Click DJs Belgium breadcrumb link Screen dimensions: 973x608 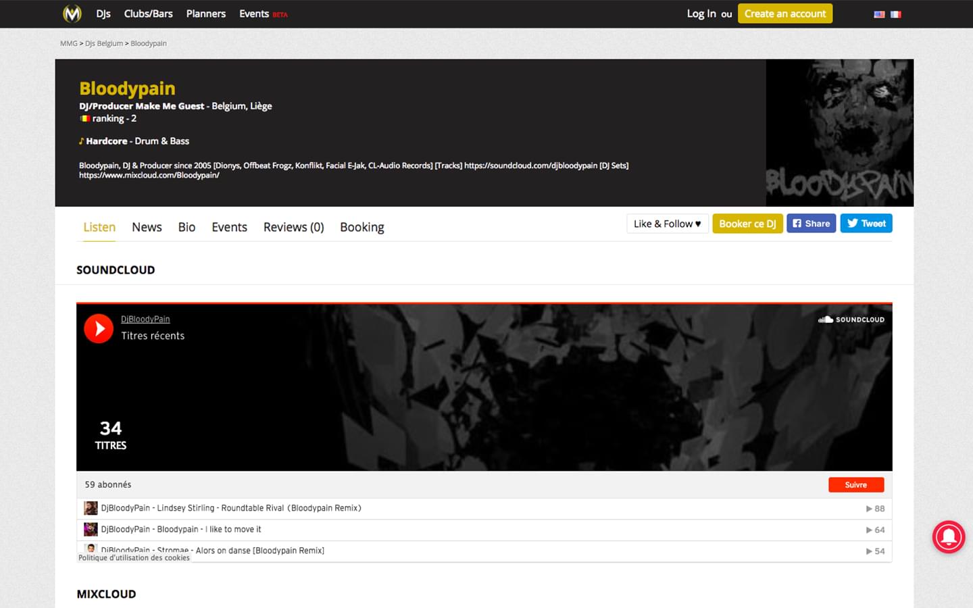(104, 43)
